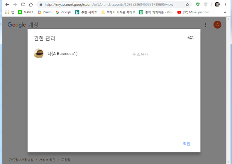Open the 서비스 약관 link
Image resolution: width=232 pixels, height=164 pixels.
coord(47,160)
